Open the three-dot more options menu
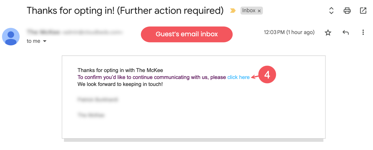 tap(363, 33)
